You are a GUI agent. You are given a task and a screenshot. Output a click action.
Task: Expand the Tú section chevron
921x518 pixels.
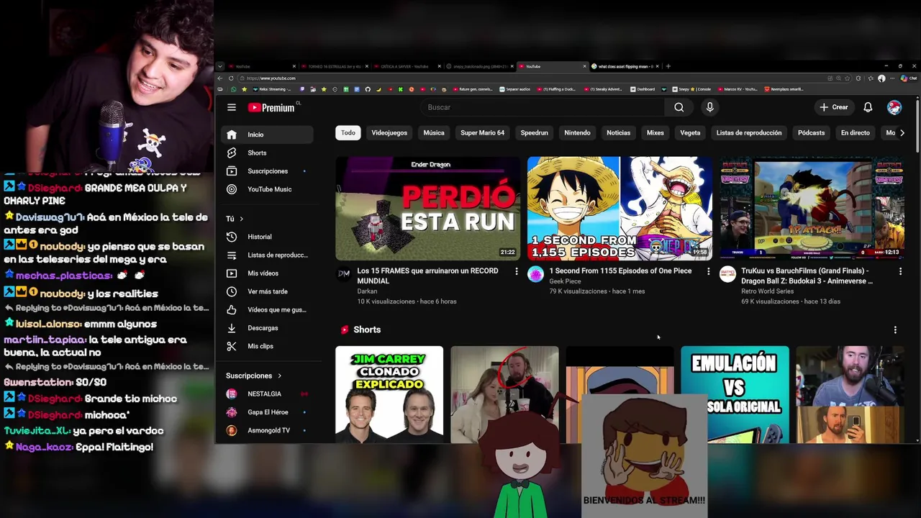241,219
